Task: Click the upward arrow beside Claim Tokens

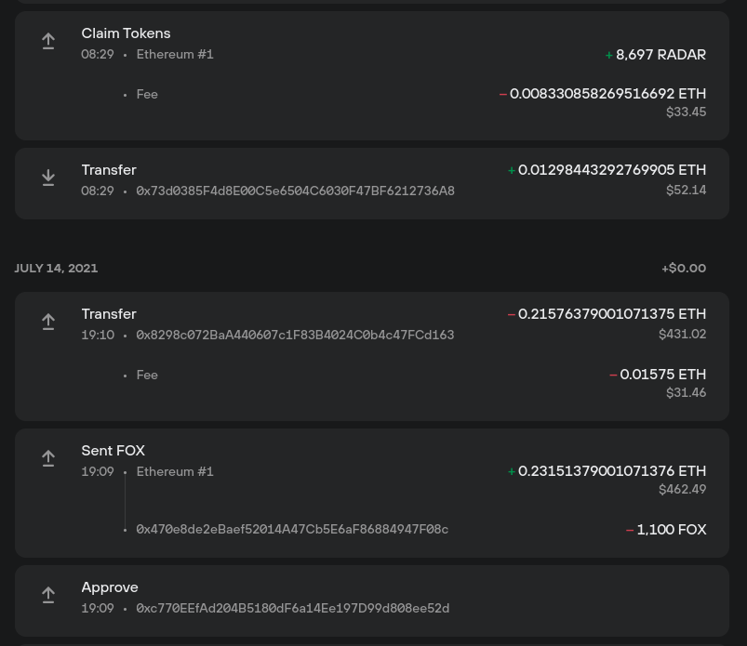Action: click(48, 41)
